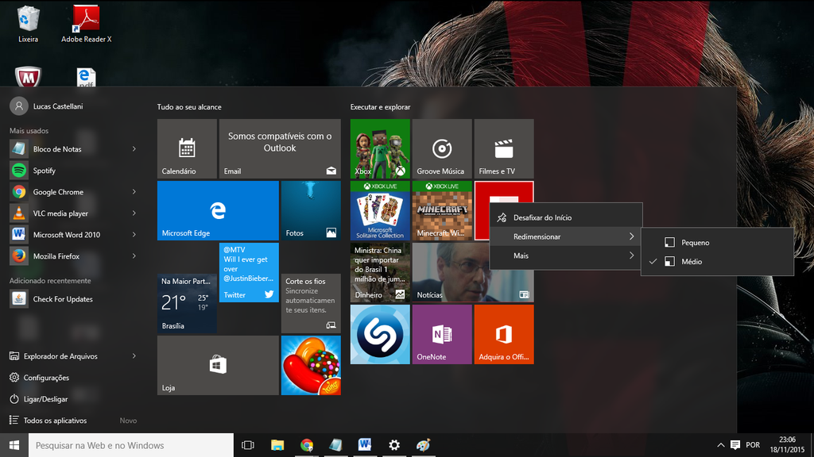Expand Microsoft Word 2010 jump list arrow
Screen dimensions: 814x457
point(134,235)
